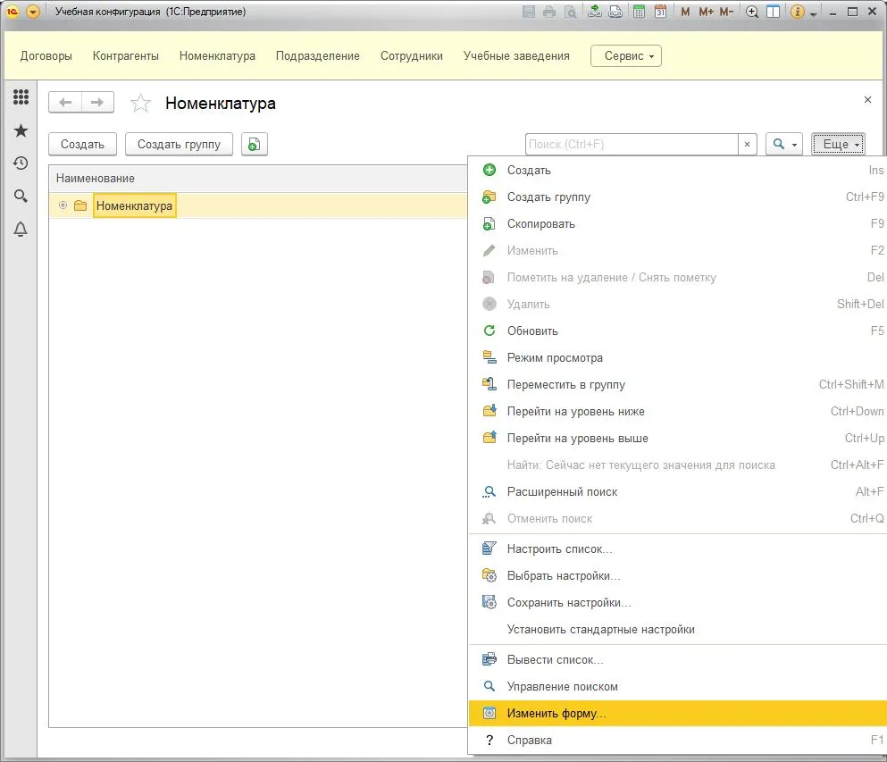
Task: Open the functions menu grid icon
Action: [x=21, y=96]
